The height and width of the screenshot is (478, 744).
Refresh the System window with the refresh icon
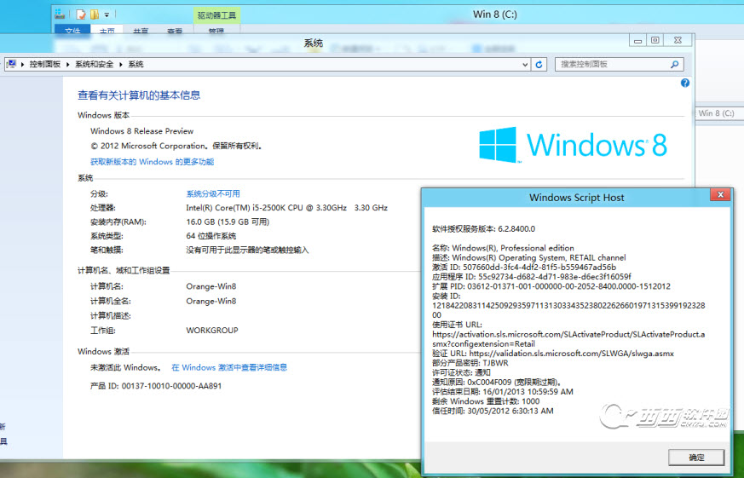pyautogui.click(x=539, y=64)
